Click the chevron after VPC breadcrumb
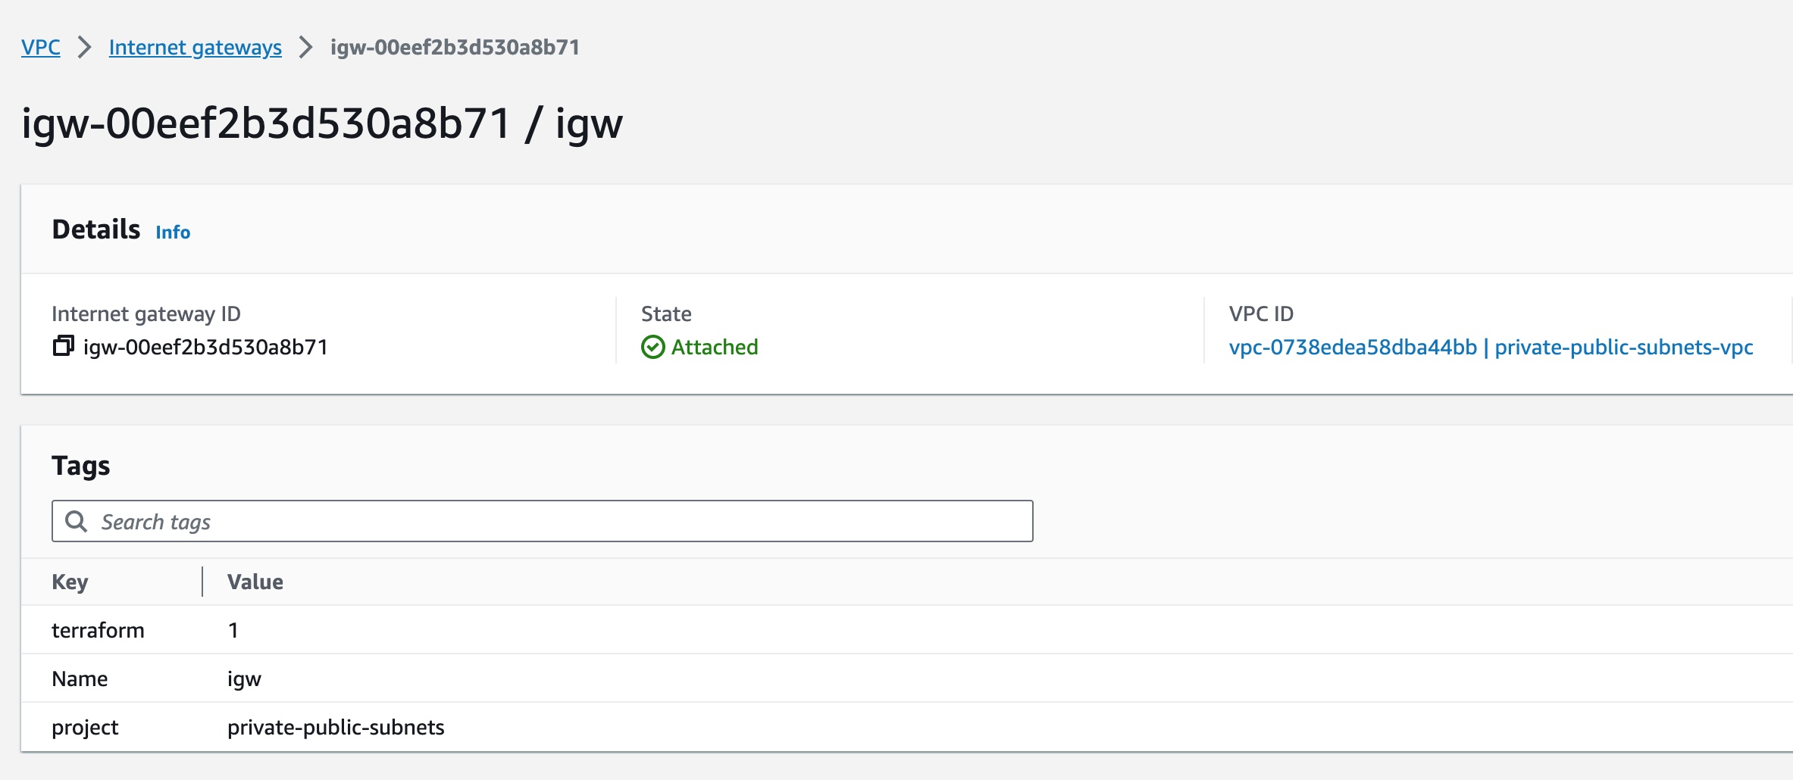This screenshot has width=1793, height=780. 85,47
